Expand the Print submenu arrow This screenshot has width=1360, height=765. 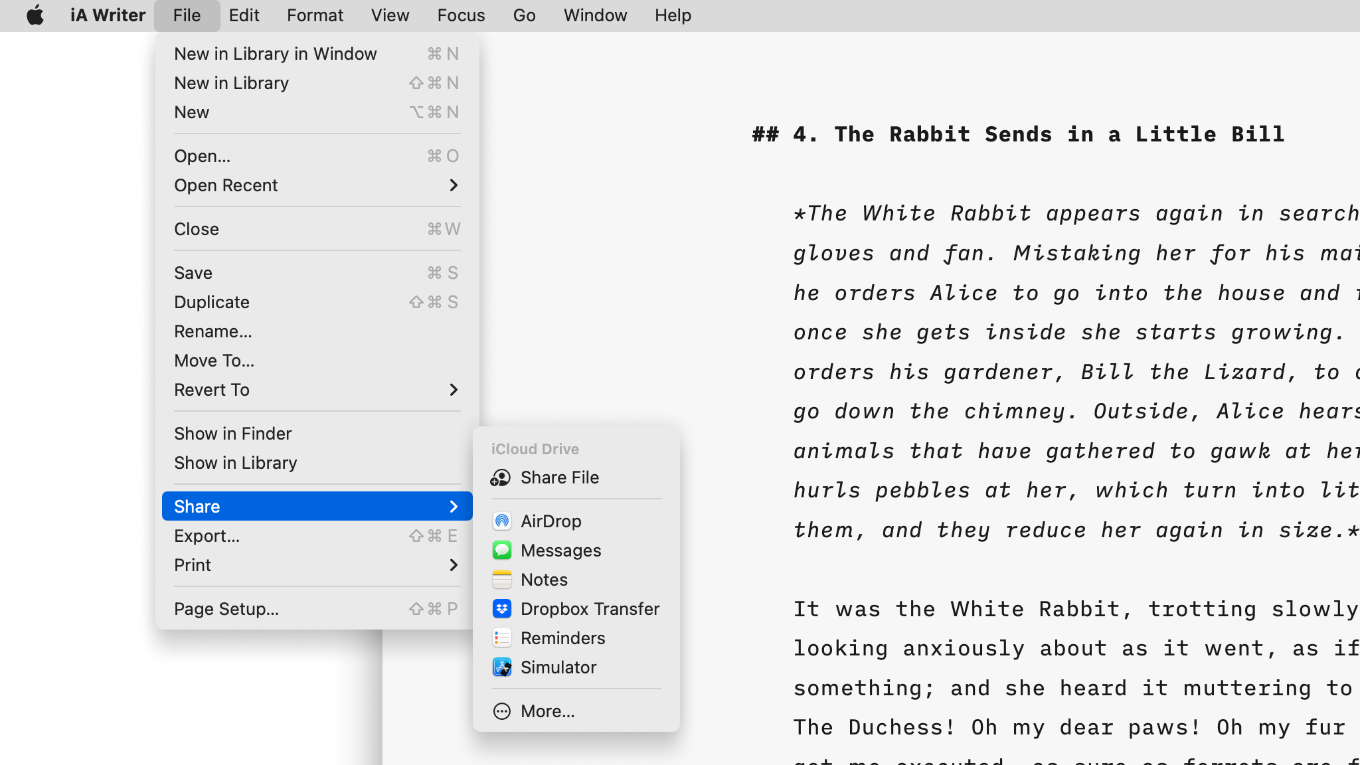[454, 565]
